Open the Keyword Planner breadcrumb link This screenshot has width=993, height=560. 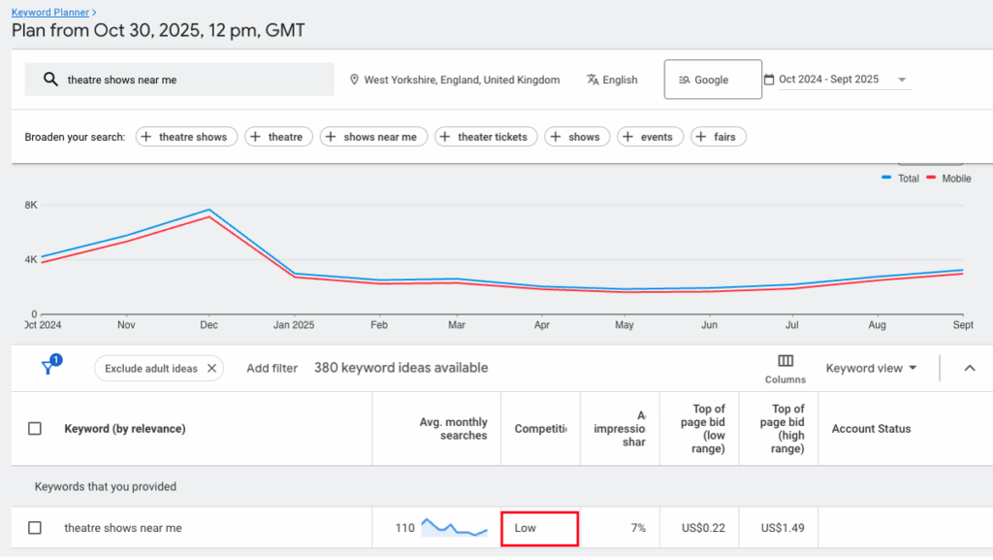click(48, 12)
